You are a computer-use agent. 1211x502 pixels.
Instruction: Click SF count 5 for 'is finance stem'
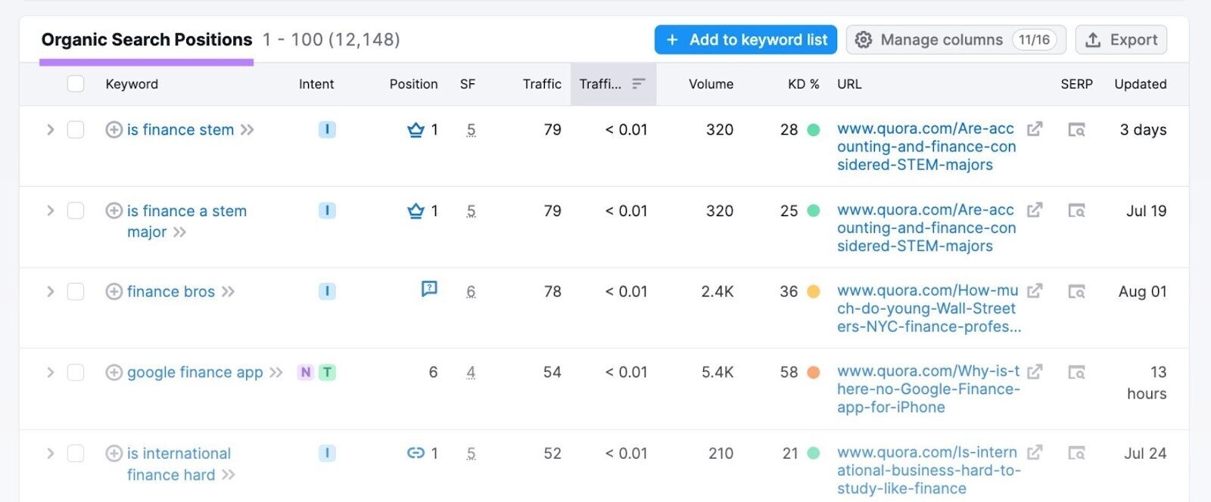[471, 130]
